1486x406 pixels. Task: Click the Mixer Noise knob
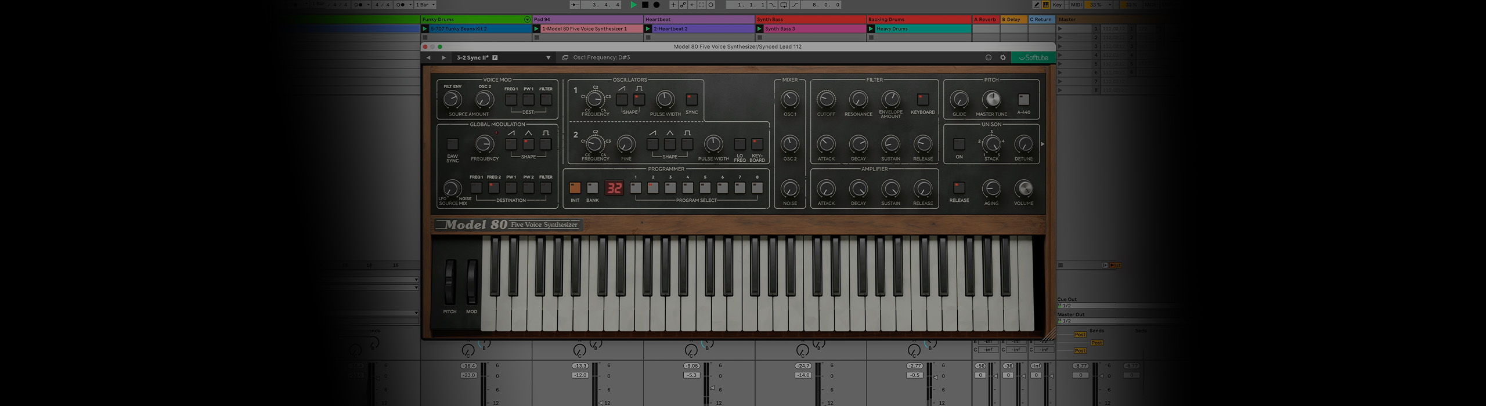(x=789, y=188)
